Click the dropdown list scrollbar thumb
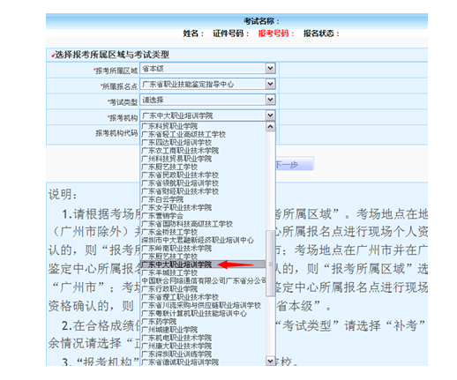 pos(270,264)
